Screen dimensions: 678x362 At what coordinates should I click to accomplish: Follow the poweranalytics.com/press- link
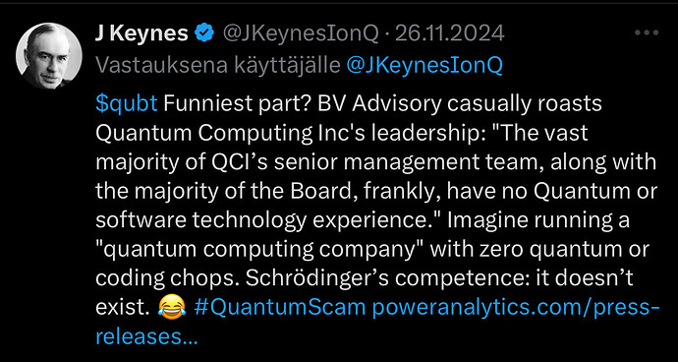pyautogui.click(x=516, y=308)
